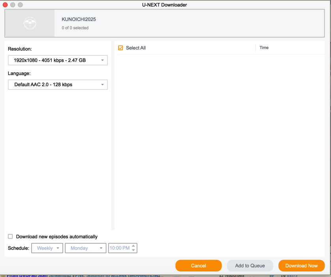Click the 0 of 0 selected text
The height and width of the screenshot is (277, 331).
pyautogui.click(x=75, y=28)
